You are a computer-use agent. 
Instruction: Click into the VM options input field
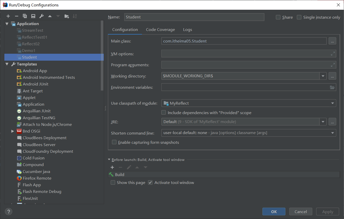[x=246, y=54]
